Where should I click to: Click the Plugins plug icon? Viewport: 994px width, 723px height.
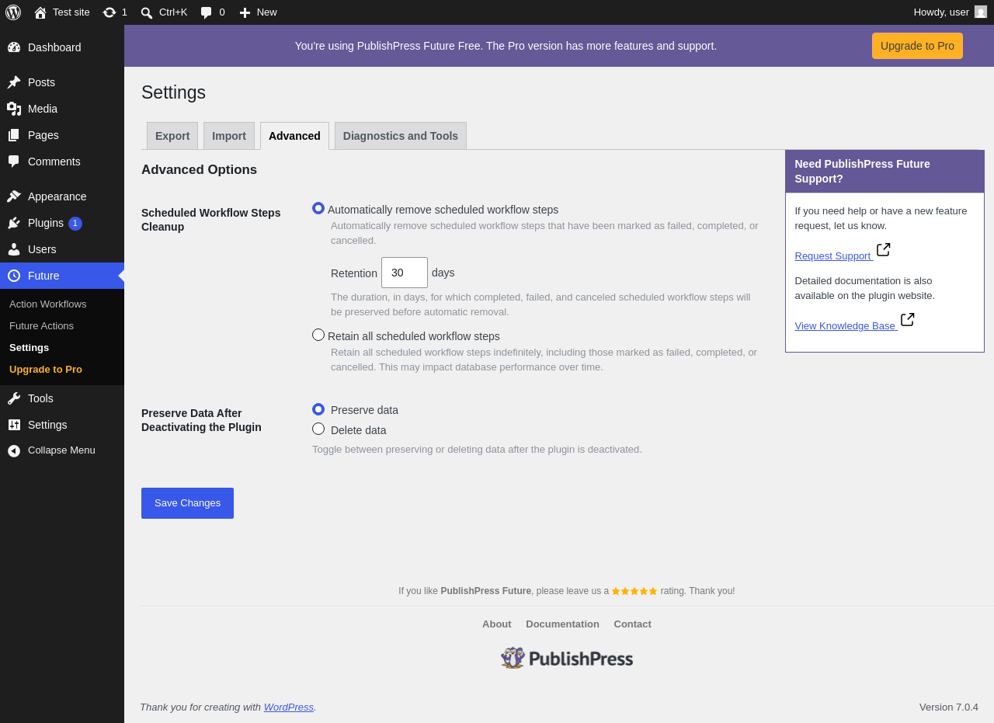click(14, 223)
